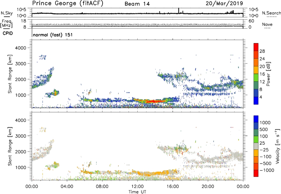281x194 pixels.
Task: Click the blue bottom of the power color bar
Action: [256, 101]
